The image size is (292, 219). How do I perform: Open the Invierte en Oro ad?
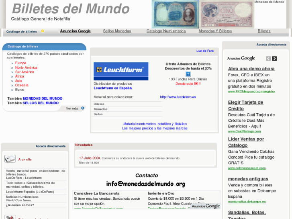tap(161, 193)
